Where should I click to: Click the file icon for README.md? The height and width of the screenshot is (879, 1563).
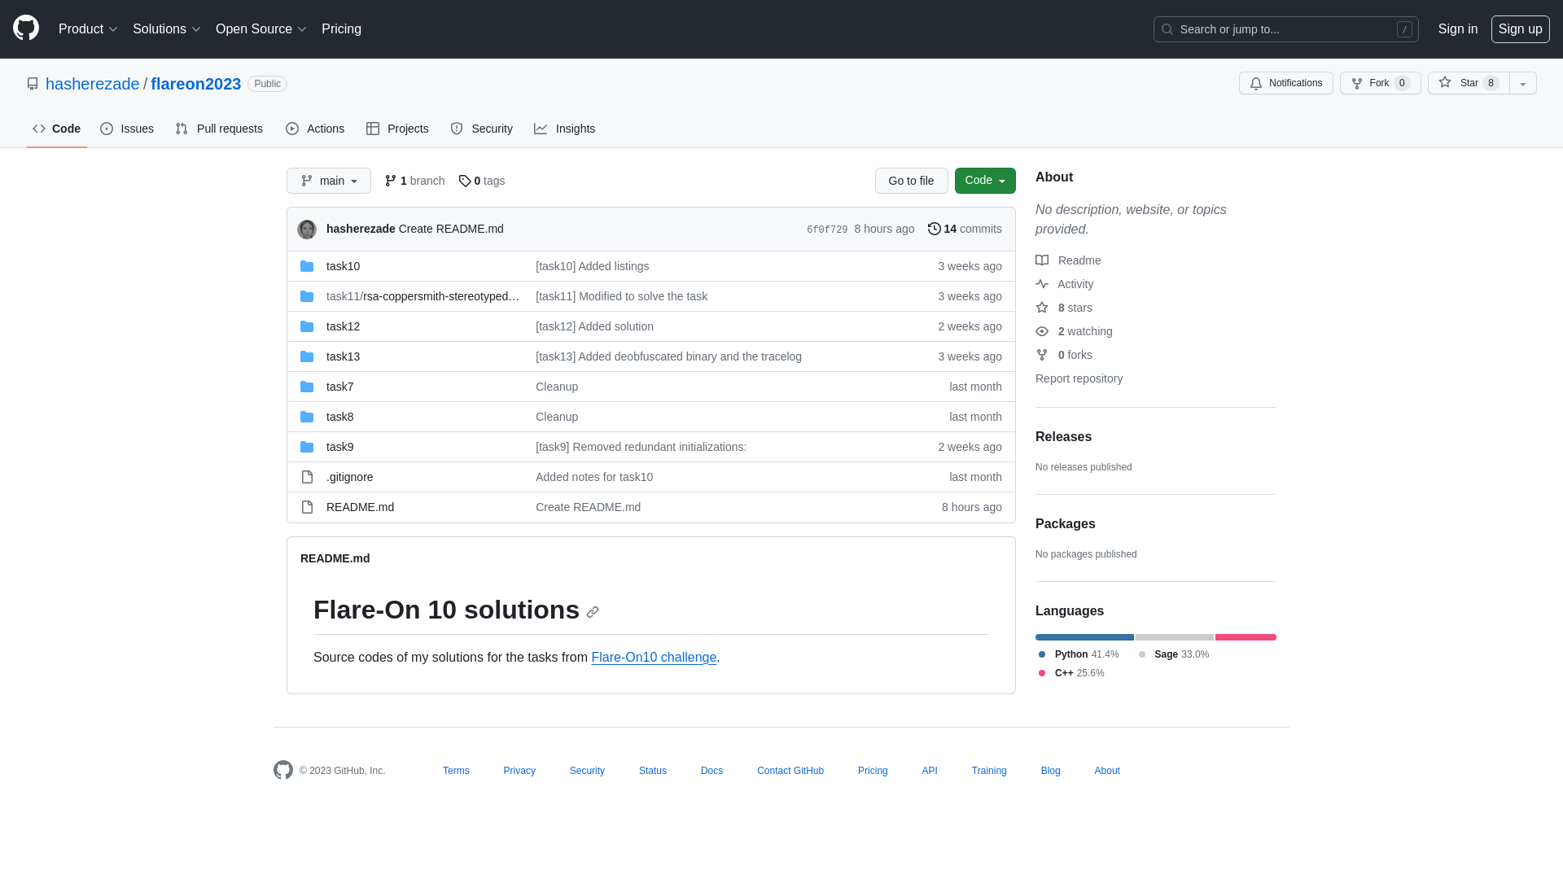[307, 507]
